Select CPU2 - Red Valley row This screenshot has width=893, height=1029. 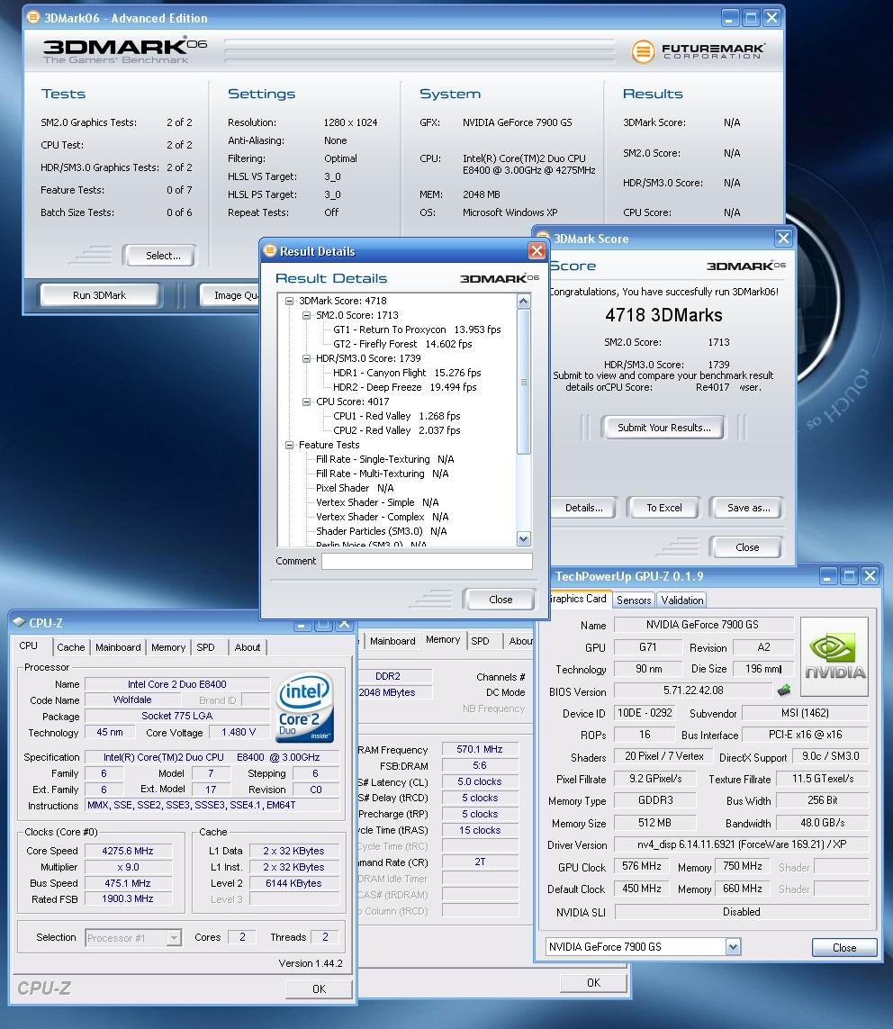[396, 430]
